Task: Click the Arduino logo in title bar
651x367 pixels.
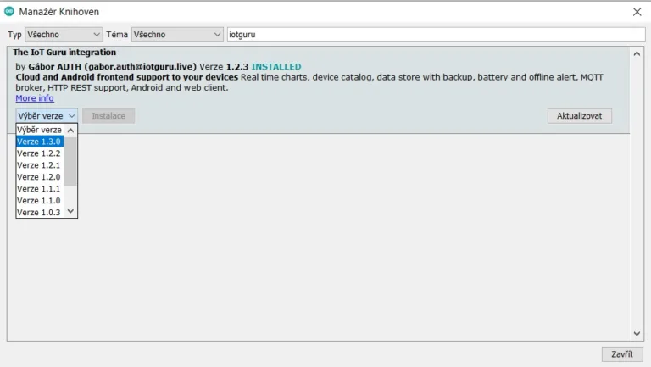Action: pos(9,12)
